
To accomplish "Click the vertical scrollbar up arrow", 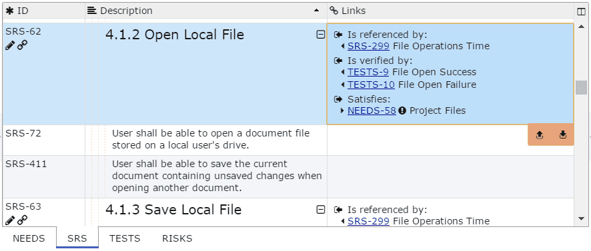I will point(581,27).
